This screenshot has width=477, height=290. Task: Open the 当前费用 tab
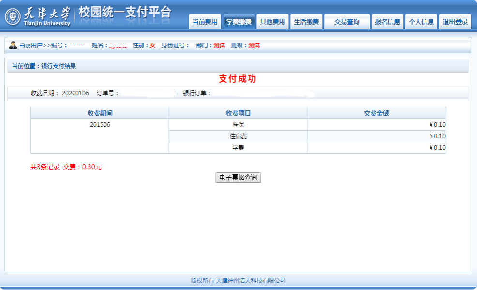coord(205,22)
